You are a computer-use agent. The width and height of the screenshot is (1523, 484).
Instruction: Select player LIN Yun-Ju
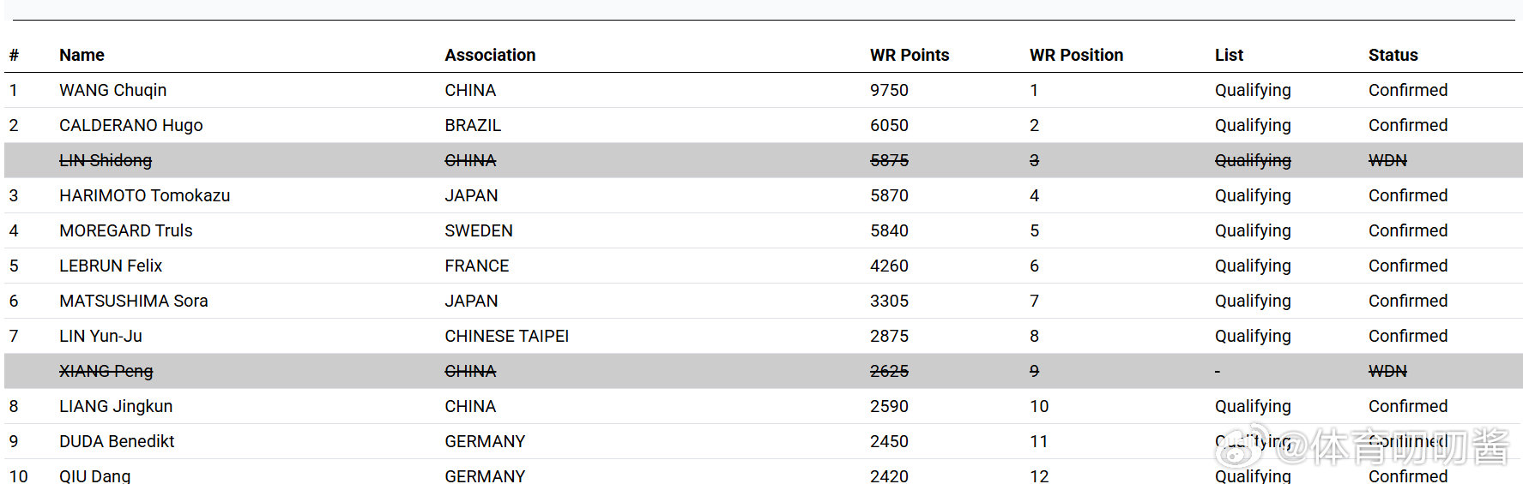click(x=100, y=336)
